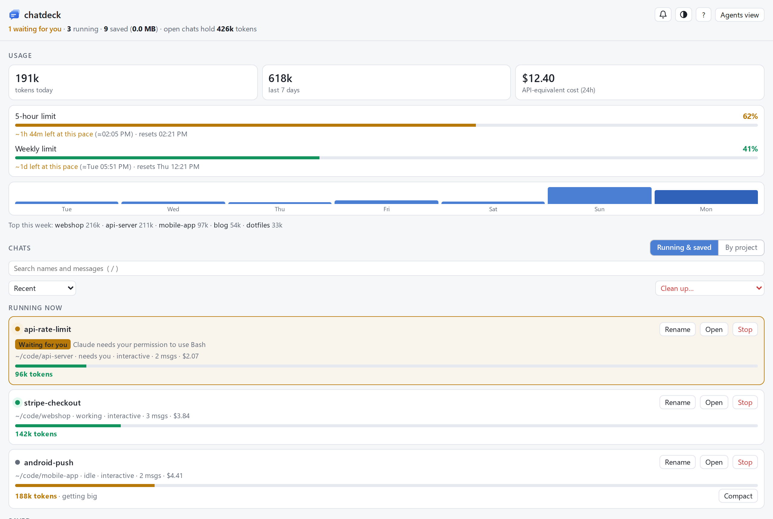
Task: Focus the Search names and messages field
Action: coord(386,269)
